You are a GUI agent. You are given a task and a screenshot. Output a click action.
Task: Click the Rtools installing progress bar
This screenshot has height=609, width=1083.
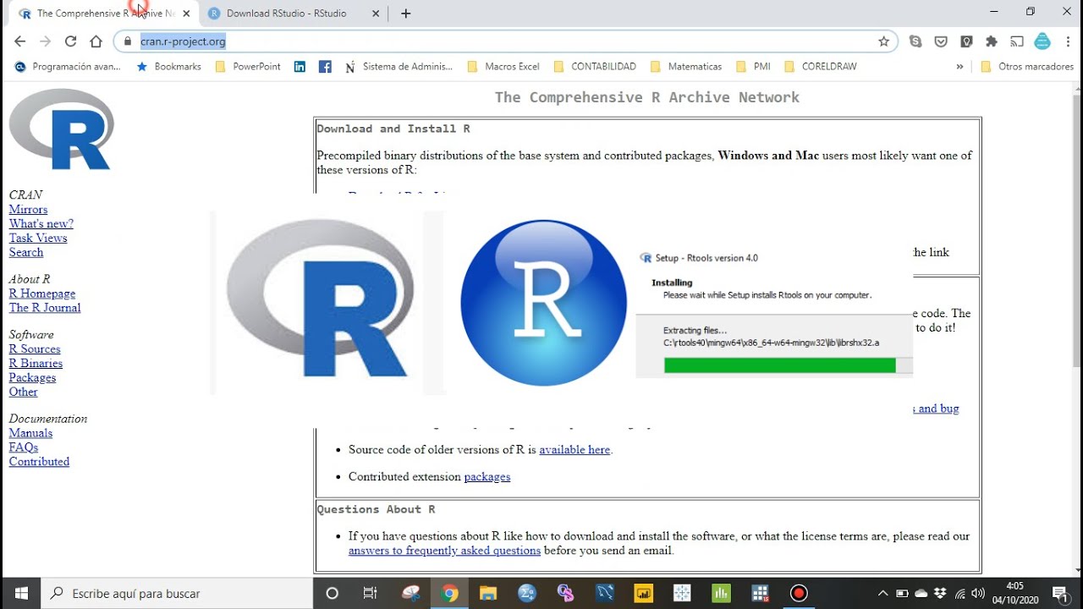click(x=788, y=365)
